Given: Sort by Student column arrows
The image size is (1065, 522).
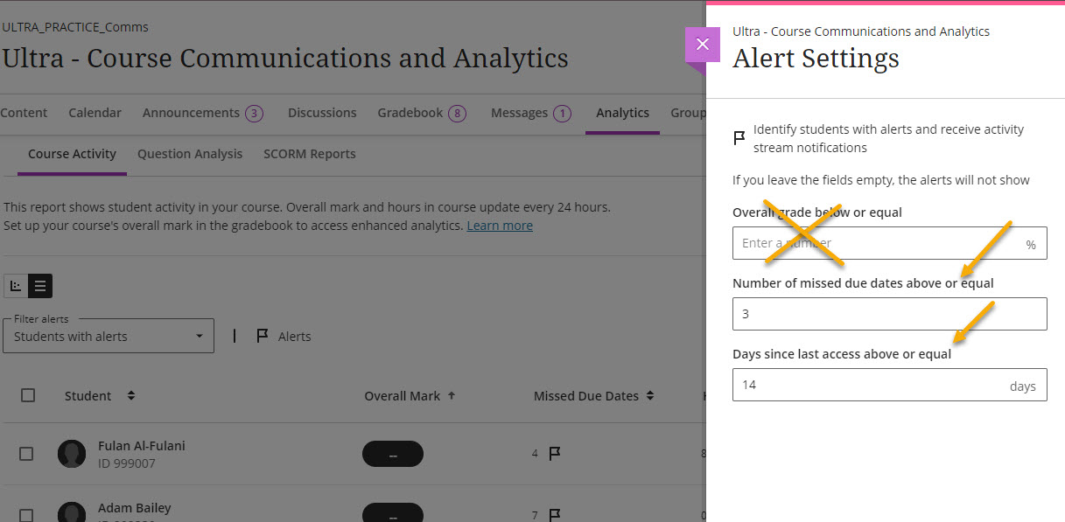Looking at the screenshot, I should (x=131, y=396).
